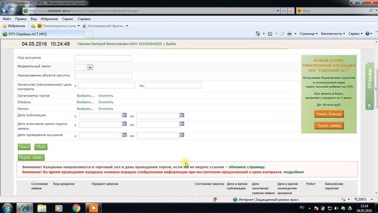Open the Избранное menu in menu bar
378x213 pixels.
(x=49, y=19)
